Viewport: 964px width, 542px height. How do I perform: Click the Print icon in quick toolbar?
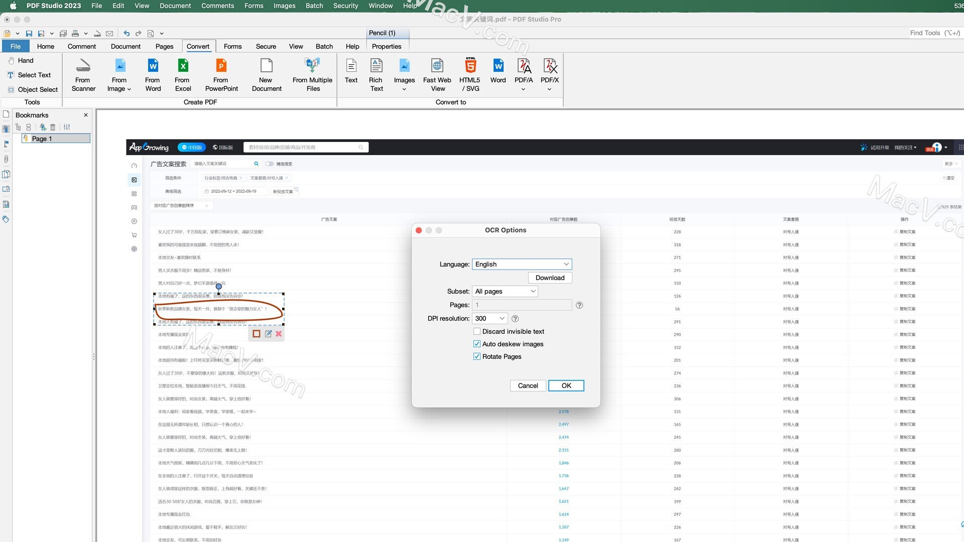point(75,34)
